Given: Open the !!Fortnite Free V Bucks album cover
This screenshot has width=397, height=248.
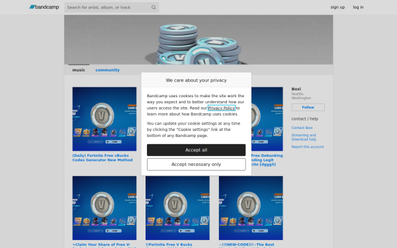Looking at the screenshot, I should 177,208.
